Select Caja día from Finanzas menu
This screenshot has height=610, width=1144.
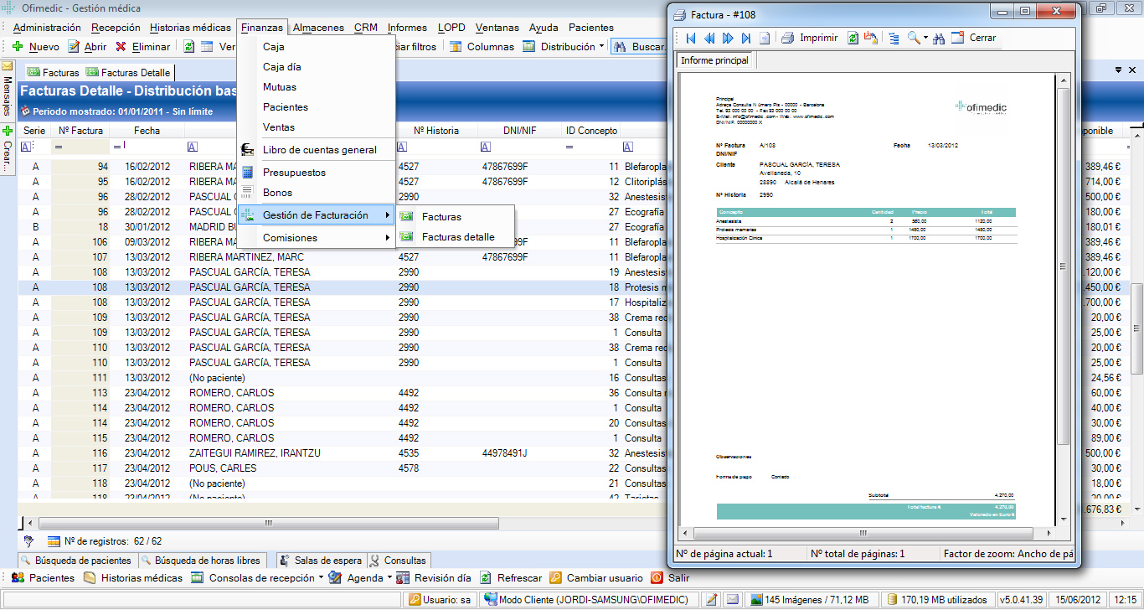click(x=317, y=67)
